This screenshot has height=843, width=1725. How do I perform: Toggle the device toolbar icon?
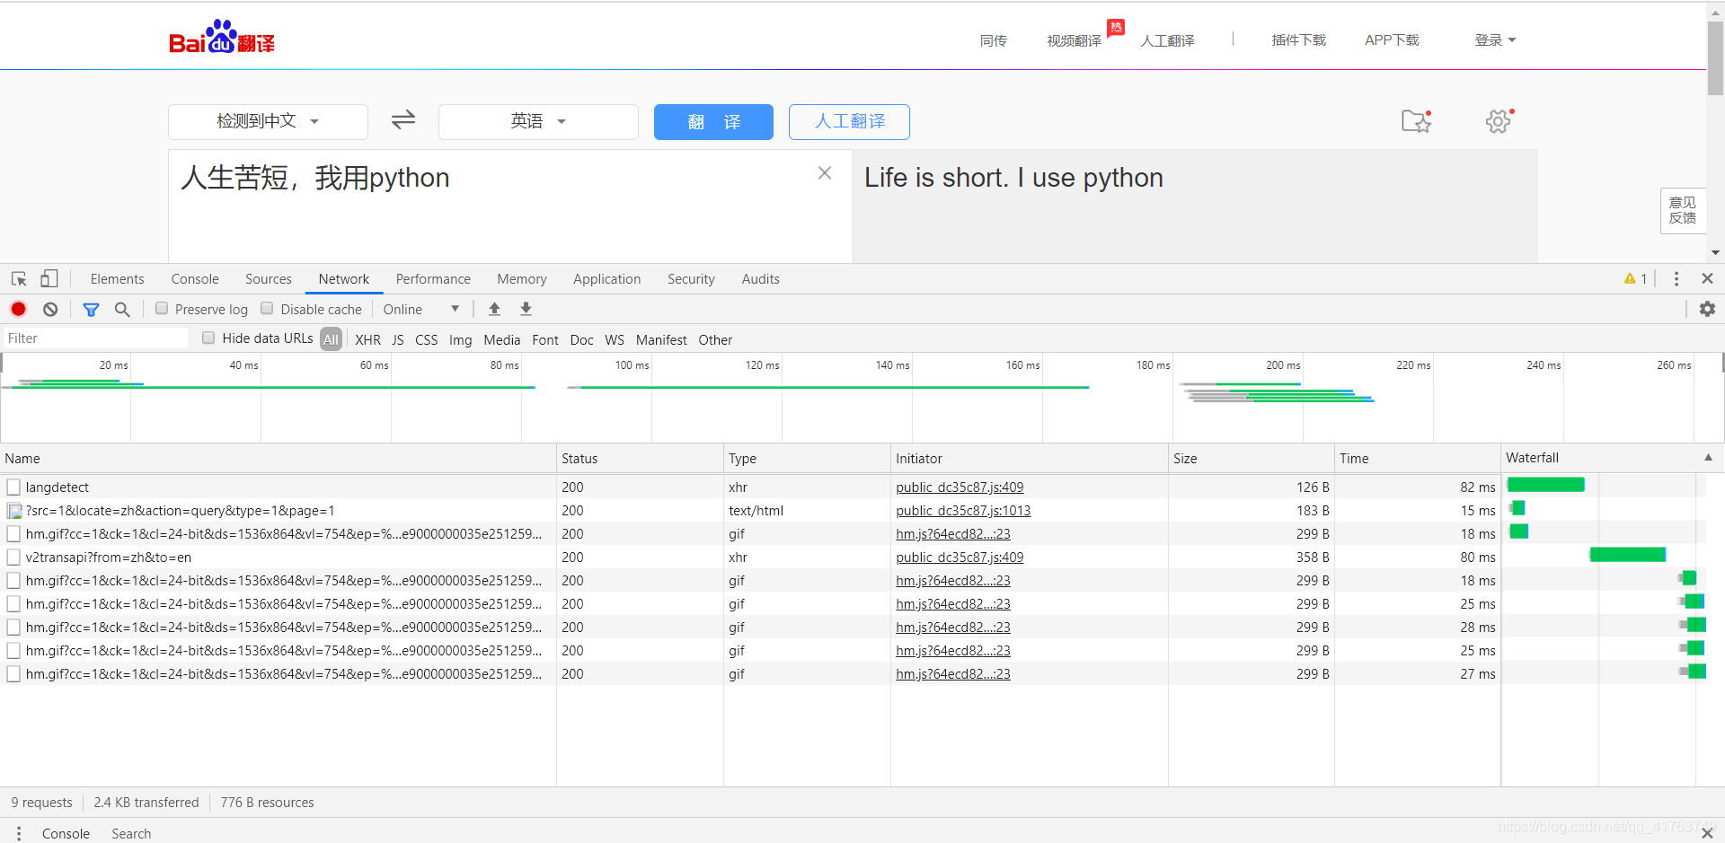click(x=49, y=279)
